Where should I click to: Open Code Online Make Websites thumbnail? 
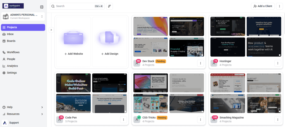coord(73,83)
